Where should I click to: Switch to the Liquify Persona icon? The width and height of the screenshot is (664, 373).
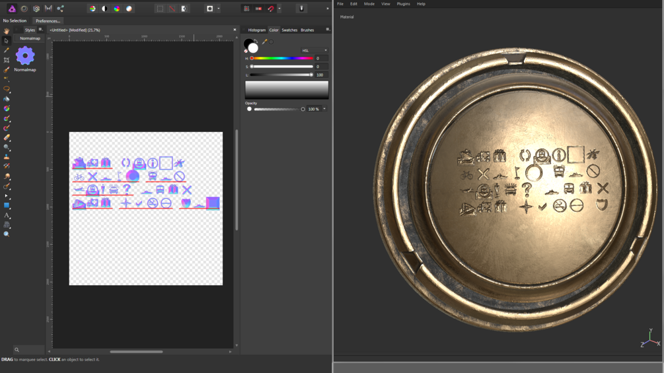(x=24, y=9)
